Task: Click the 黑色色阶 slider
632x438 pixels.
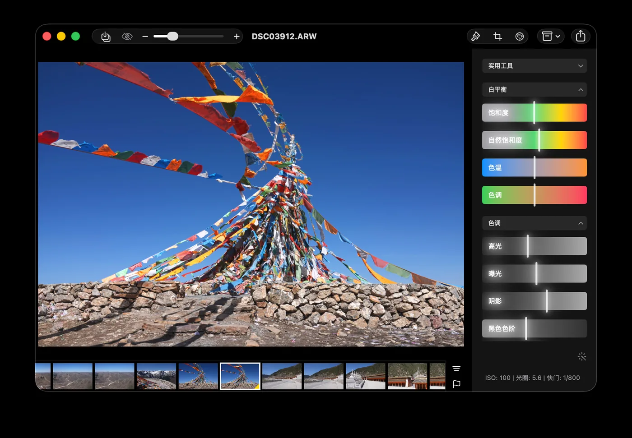Action: coord(534,329)
